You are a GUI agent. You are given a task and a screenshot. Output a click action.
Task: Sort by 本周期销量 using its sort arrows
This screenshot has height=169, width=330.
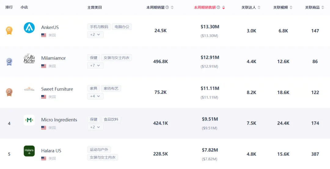point(172,7)
